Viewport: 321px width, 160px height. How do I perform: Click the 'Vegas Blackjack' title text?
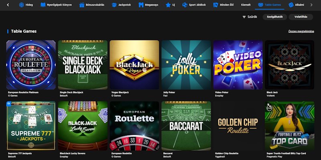[x=121, y=92]
